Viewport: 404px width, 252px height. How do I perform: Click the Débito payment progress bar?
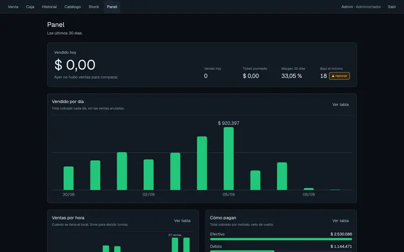coord(281,251)
